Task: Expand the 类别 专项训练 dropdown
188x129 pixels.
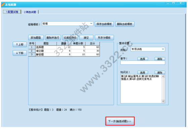Action: pyautogui.click(x=163, y=49)
